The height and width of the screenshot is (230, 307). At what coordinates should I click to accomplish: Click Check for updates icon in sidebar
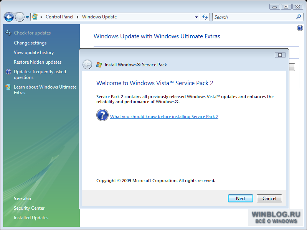[8, 33]
